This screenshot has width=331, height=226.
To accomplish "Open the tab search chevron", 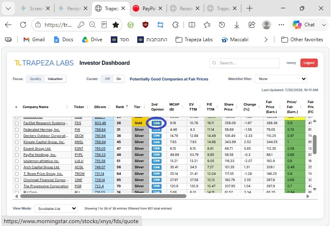I will click(x=8, y=8).
